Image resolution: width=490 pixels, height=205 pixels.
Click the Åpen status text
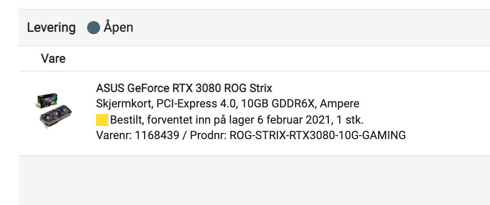click(118, 28)
